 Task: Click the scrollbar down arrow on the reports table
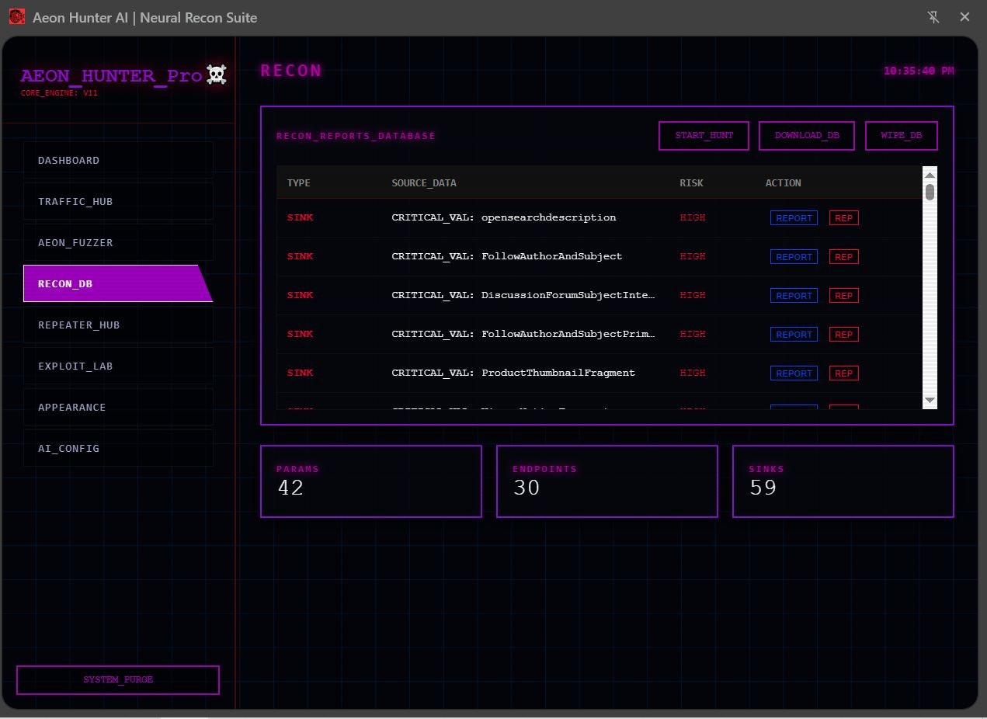pos(930,401)
